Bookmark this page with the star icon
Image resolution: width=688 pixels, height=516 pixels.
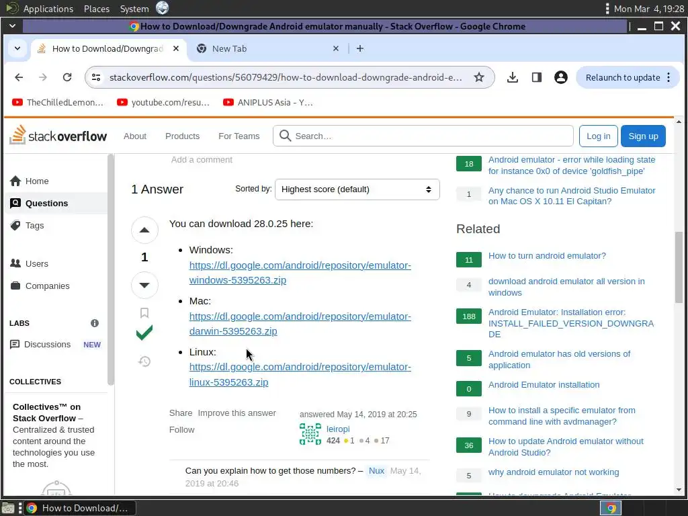tap(478, 78)
